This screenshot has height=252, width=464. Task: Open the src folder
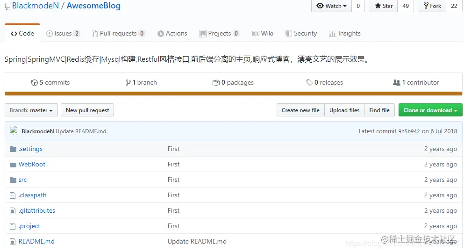tap(22, 180)
